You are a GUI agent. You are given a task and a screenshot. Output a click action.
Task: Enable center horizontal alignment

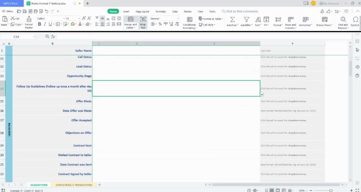103,24
